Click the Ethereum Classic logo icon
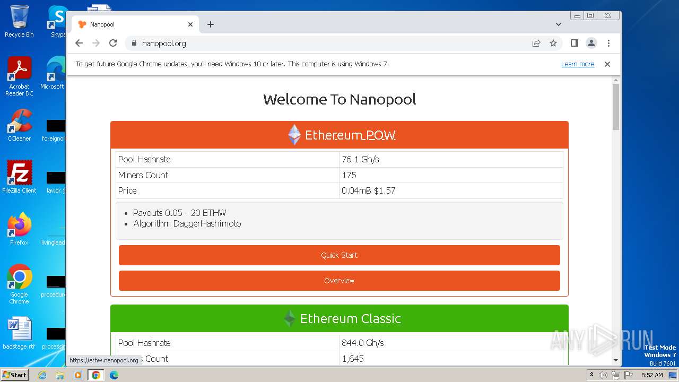The image size is (679, 382). 289,318
